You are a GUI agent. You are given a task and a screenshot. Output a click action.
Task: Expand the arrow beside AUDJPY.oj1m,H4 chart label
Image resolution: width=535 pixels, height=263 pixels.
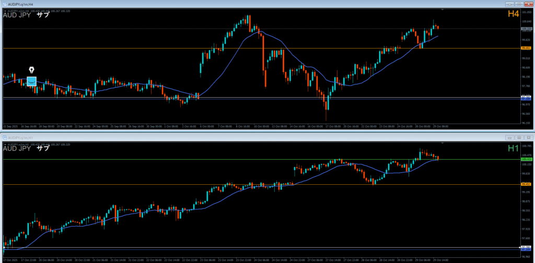5,10
